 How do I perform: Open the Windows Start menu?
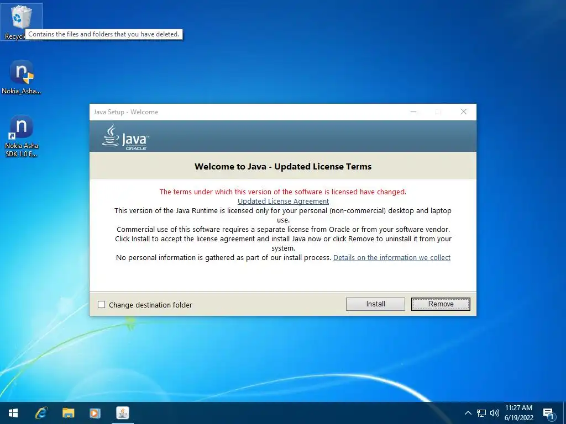tap(13, 413)
